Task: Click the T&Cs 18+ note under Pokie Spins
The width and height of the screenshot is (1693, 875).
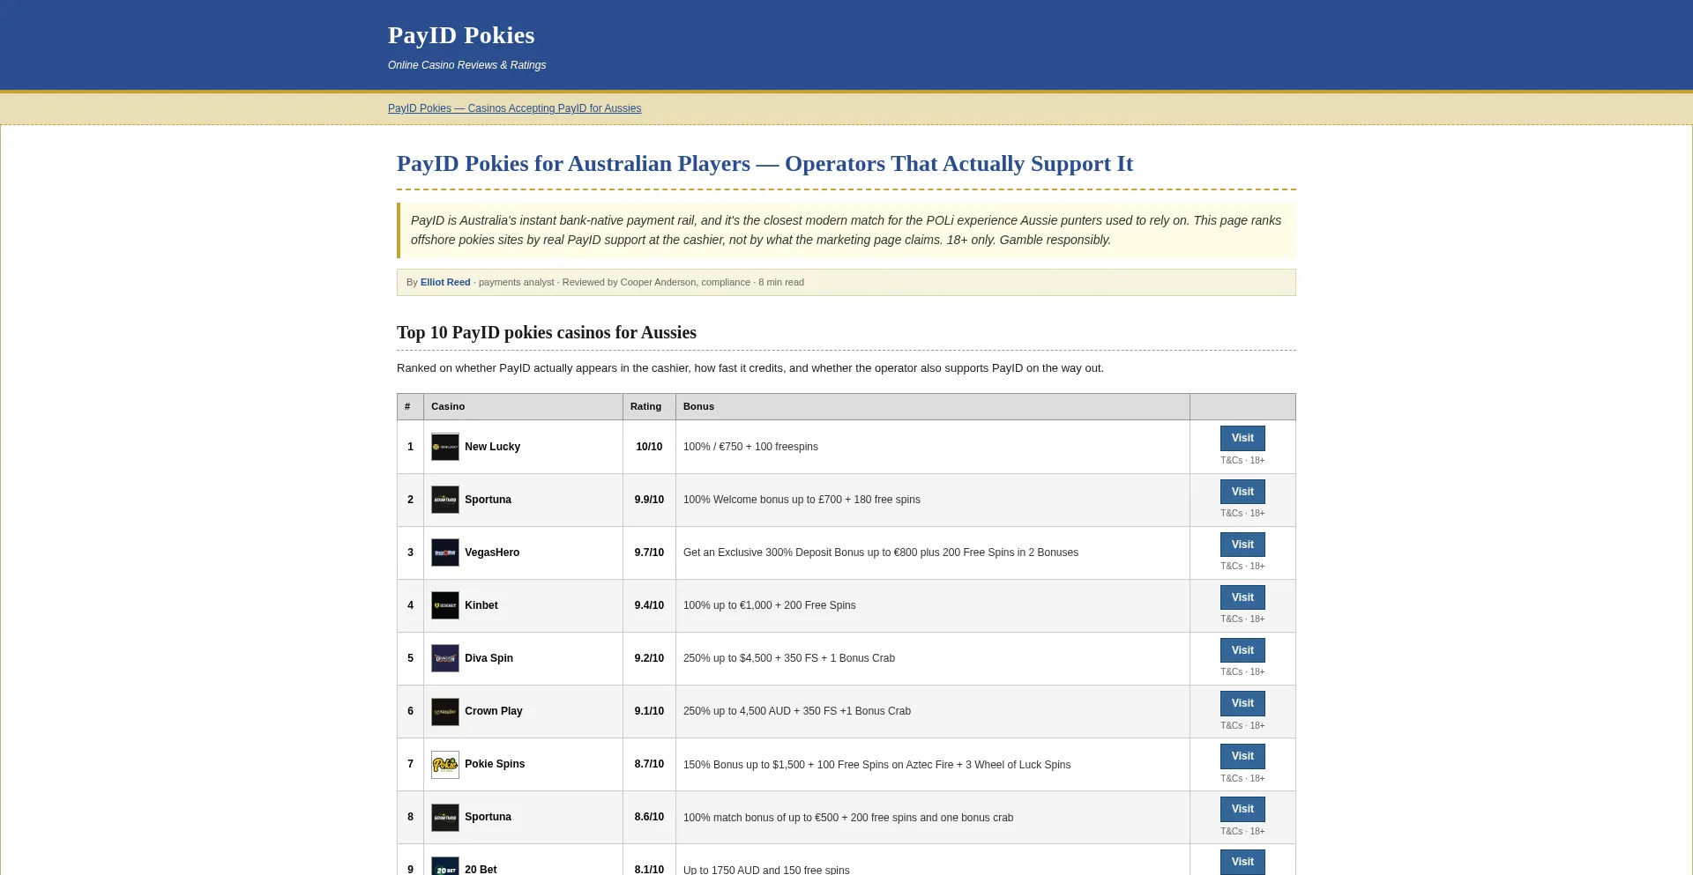Action: (1242, 778)
